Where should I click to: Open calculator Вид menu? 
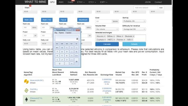tap(56, 33)
